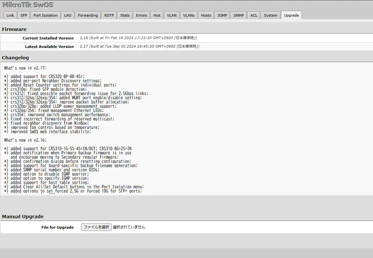Open the Port Isolation tab
Screen dimensions: 373x258
(45, 15)
